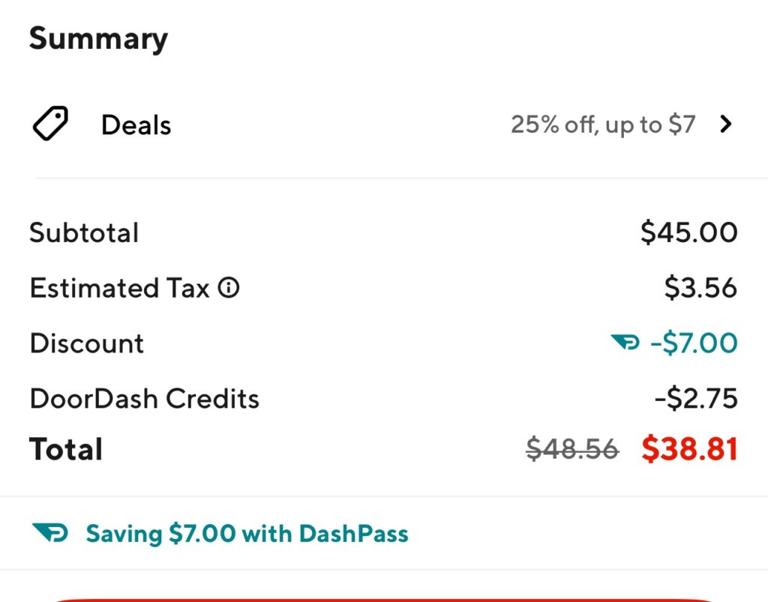Open the 25% off, up to $7 deal
The height and width of the screenshot is (602, 768).
[x=603, y=124]
